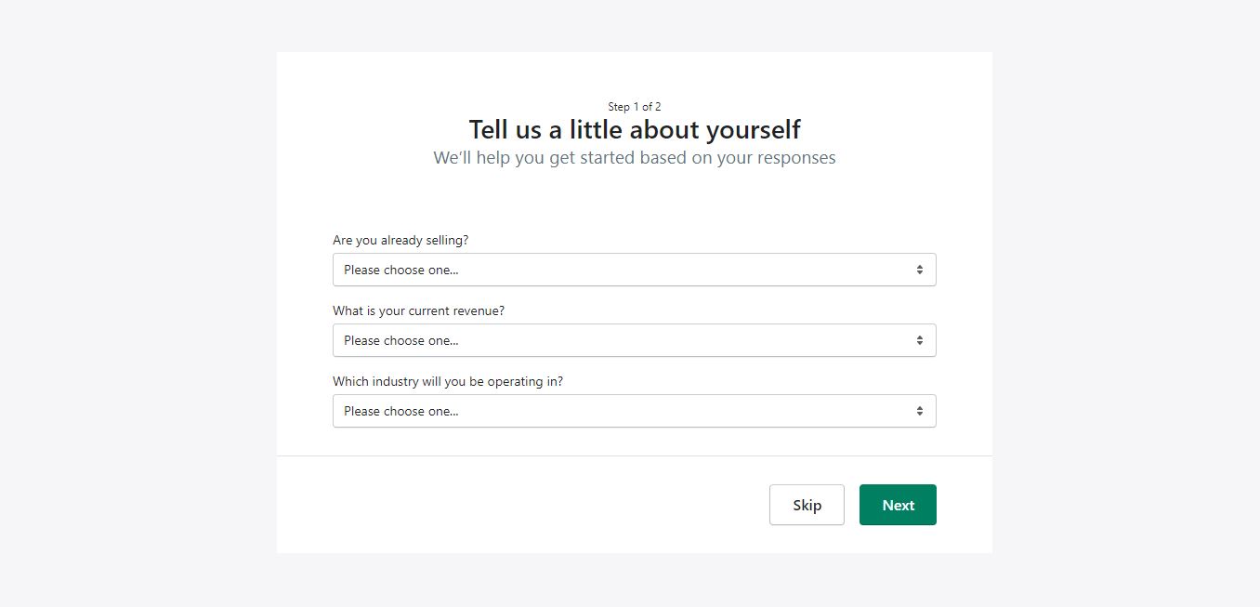Click the up-down arrows on the selling dropdown

(920, 270)
